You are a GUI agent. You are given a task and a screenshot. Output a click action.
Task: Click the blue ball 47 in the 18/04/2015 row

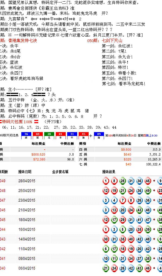click(x=148, y=220)
